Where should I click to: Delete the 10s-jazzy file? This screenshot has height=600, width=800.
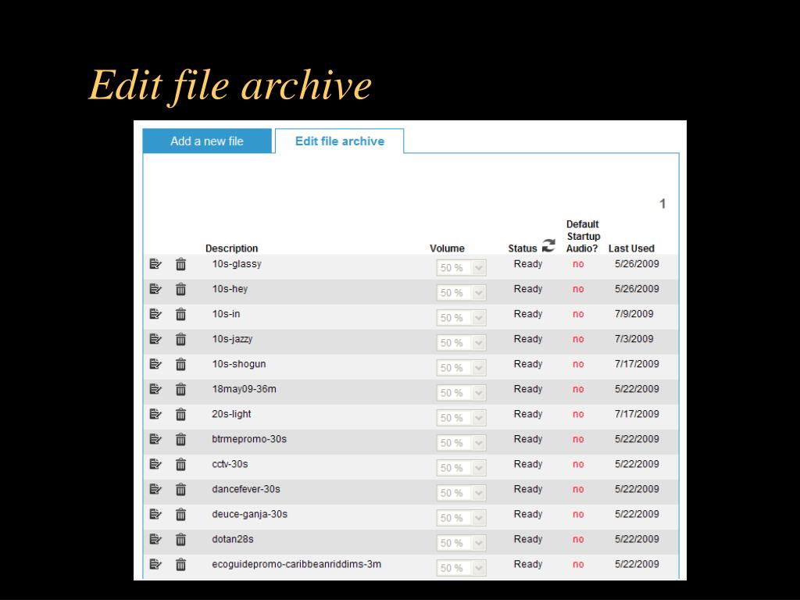pos(180,339)
